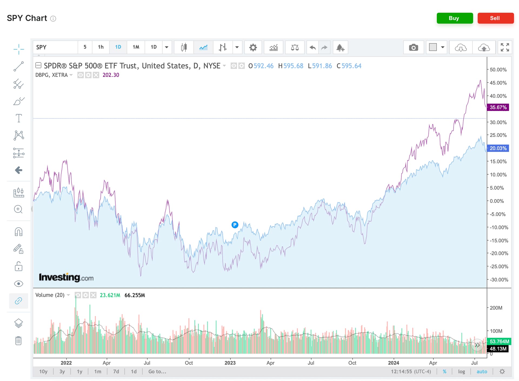519x381 pixels.
Task: Load a chart layout from the cloud
Action: click(461, 47)
